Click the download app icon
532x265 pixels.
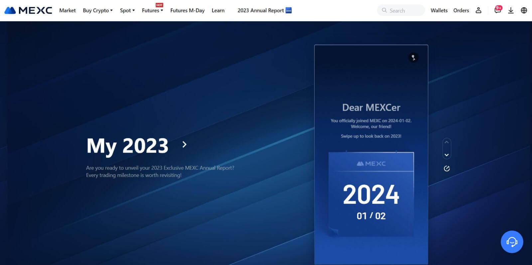[511, 10]
